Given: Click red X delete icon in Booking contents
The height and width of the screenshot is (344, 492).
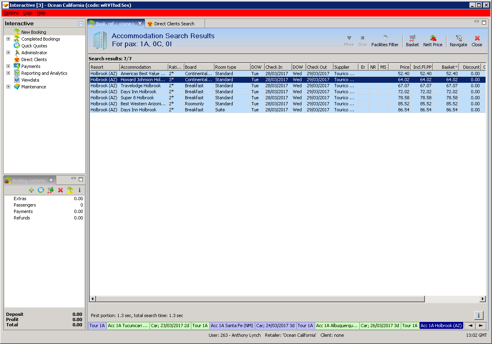Looking at the screenshot, I should (x=60, y=190).
